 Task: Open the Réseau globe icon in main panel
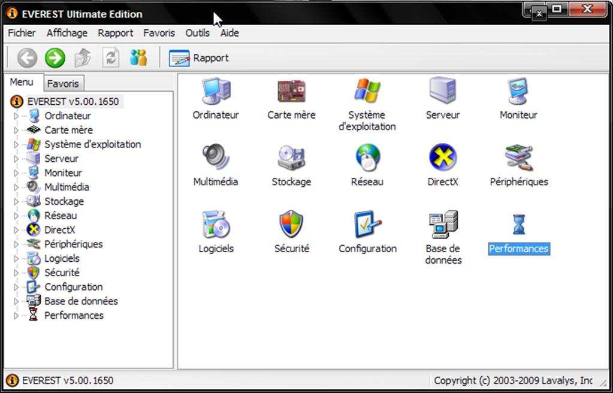click(x=367, y=157)
